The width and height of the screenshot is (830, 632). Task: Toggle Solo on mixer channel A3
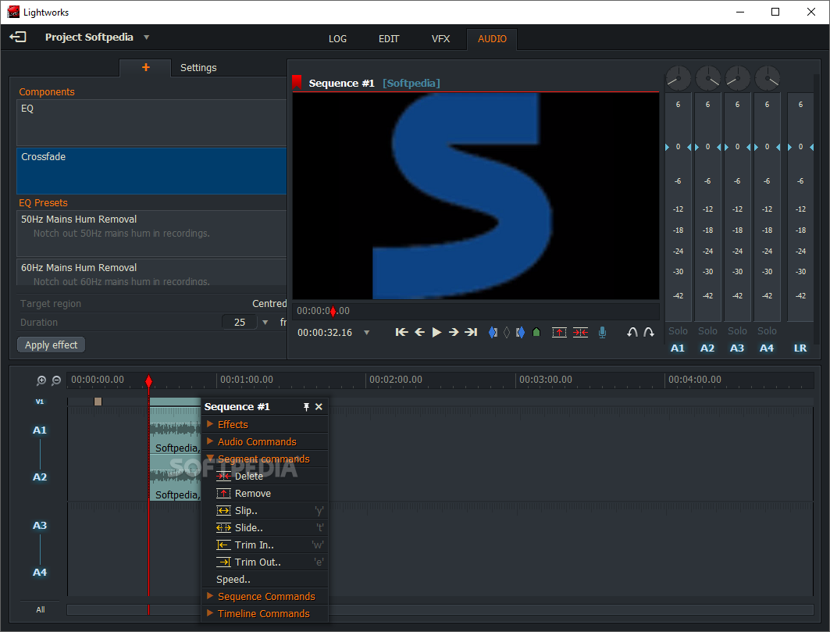[737, 331]
